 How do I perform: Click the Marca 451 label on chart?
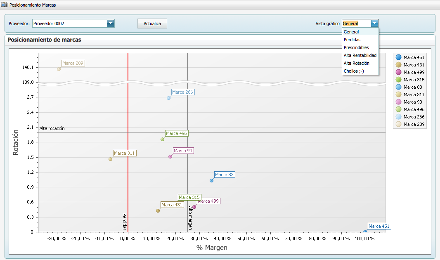(x=378, y=226)
